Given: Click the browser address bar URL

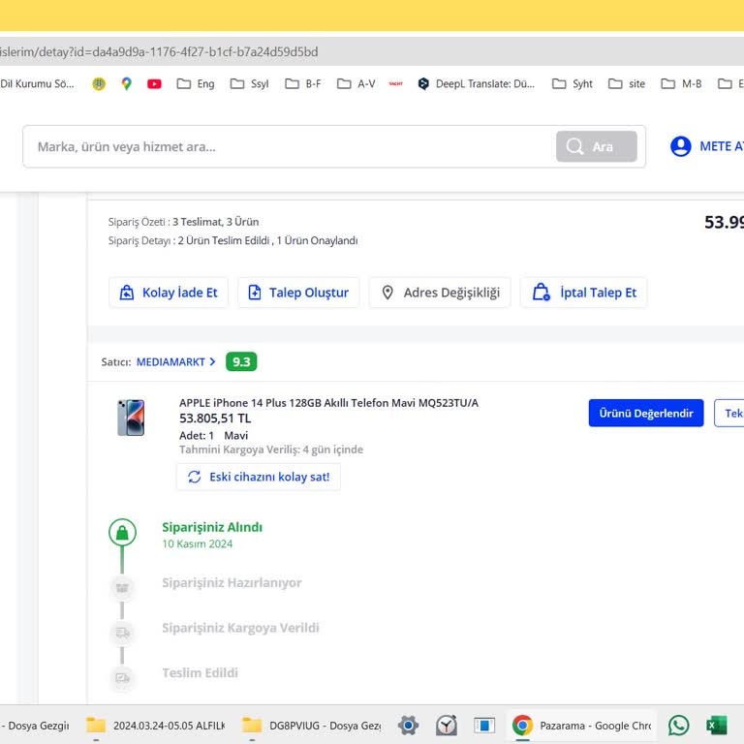Looking at the screenshot, I should (x=159, y=51).
